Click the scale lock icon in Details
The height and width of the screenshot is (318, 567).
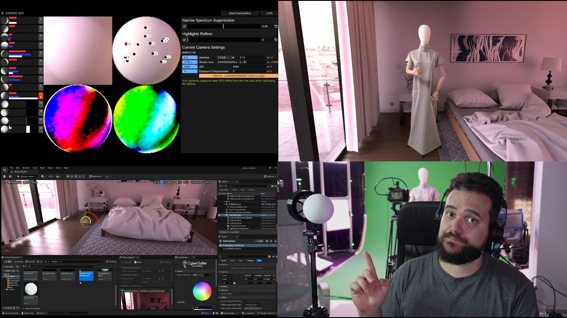[x=234, y=283]
